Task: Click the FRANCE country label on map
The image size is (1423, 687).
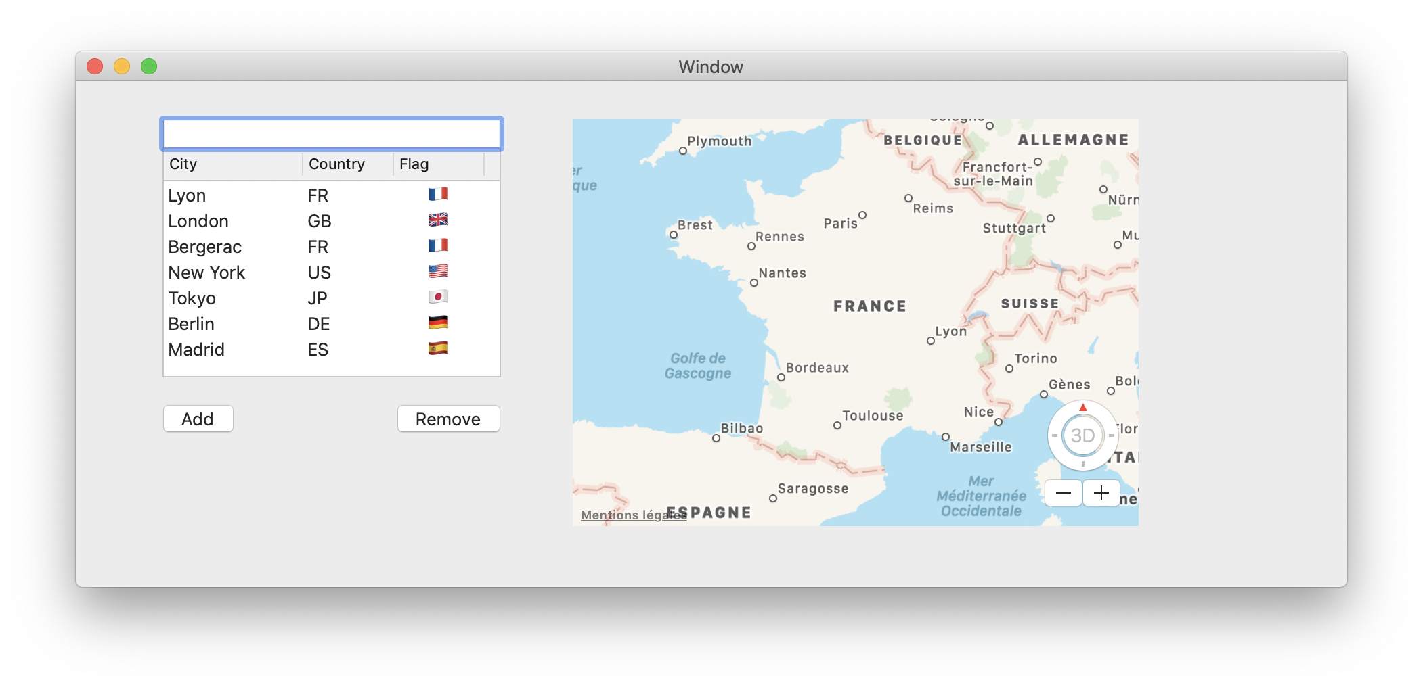Action: [x=870, y=306]
